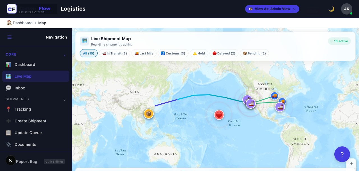
Task: Select the Create Shipment plus icon
Action: pyautogui.click(x=9, y=121)
